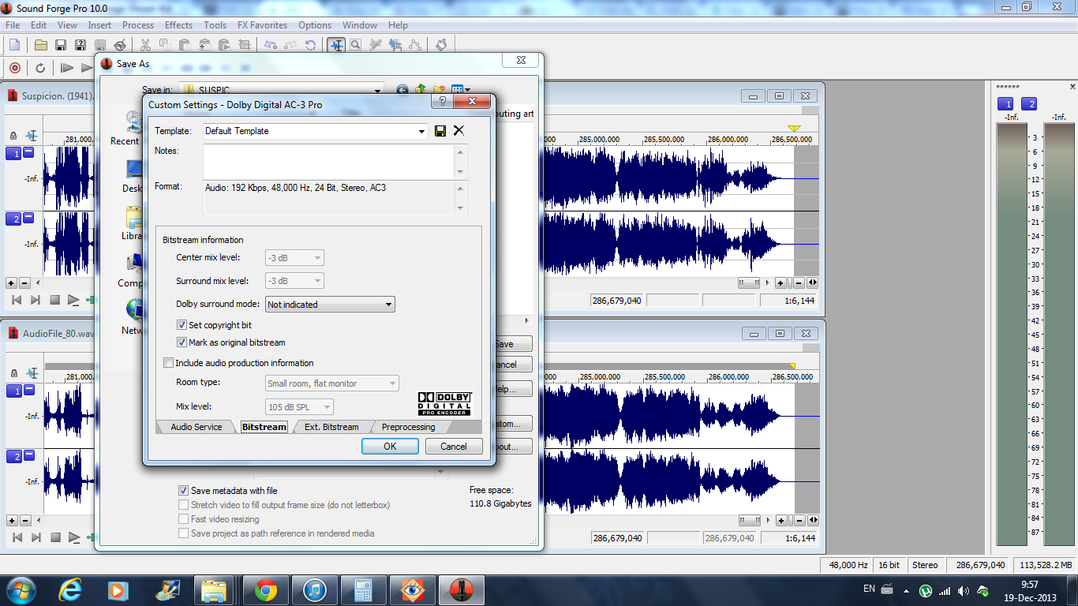Screen dimensions: 1078x606
Task: Click Cancel in Custom Settings dialog
Action: (x=454, y=446)
